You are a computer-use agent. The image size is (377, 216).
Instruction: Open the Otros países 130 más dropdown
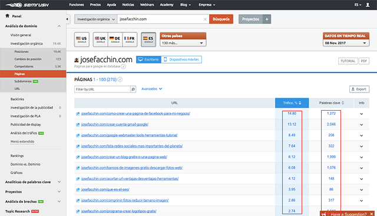coord(183,43)
